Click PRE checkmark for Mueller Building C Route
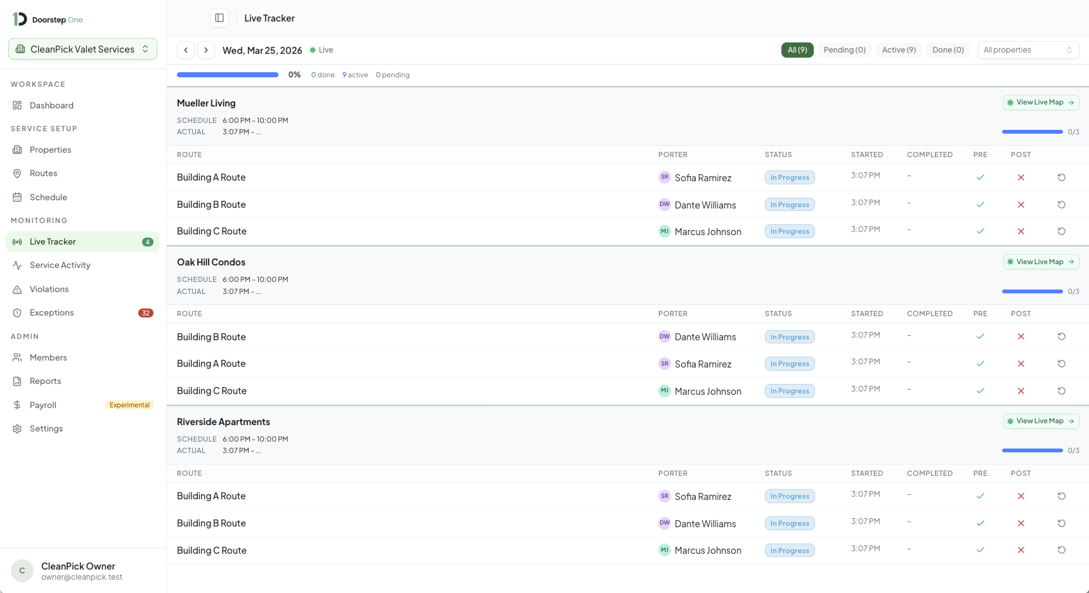The image size is (1089, 593). point(980,231)
